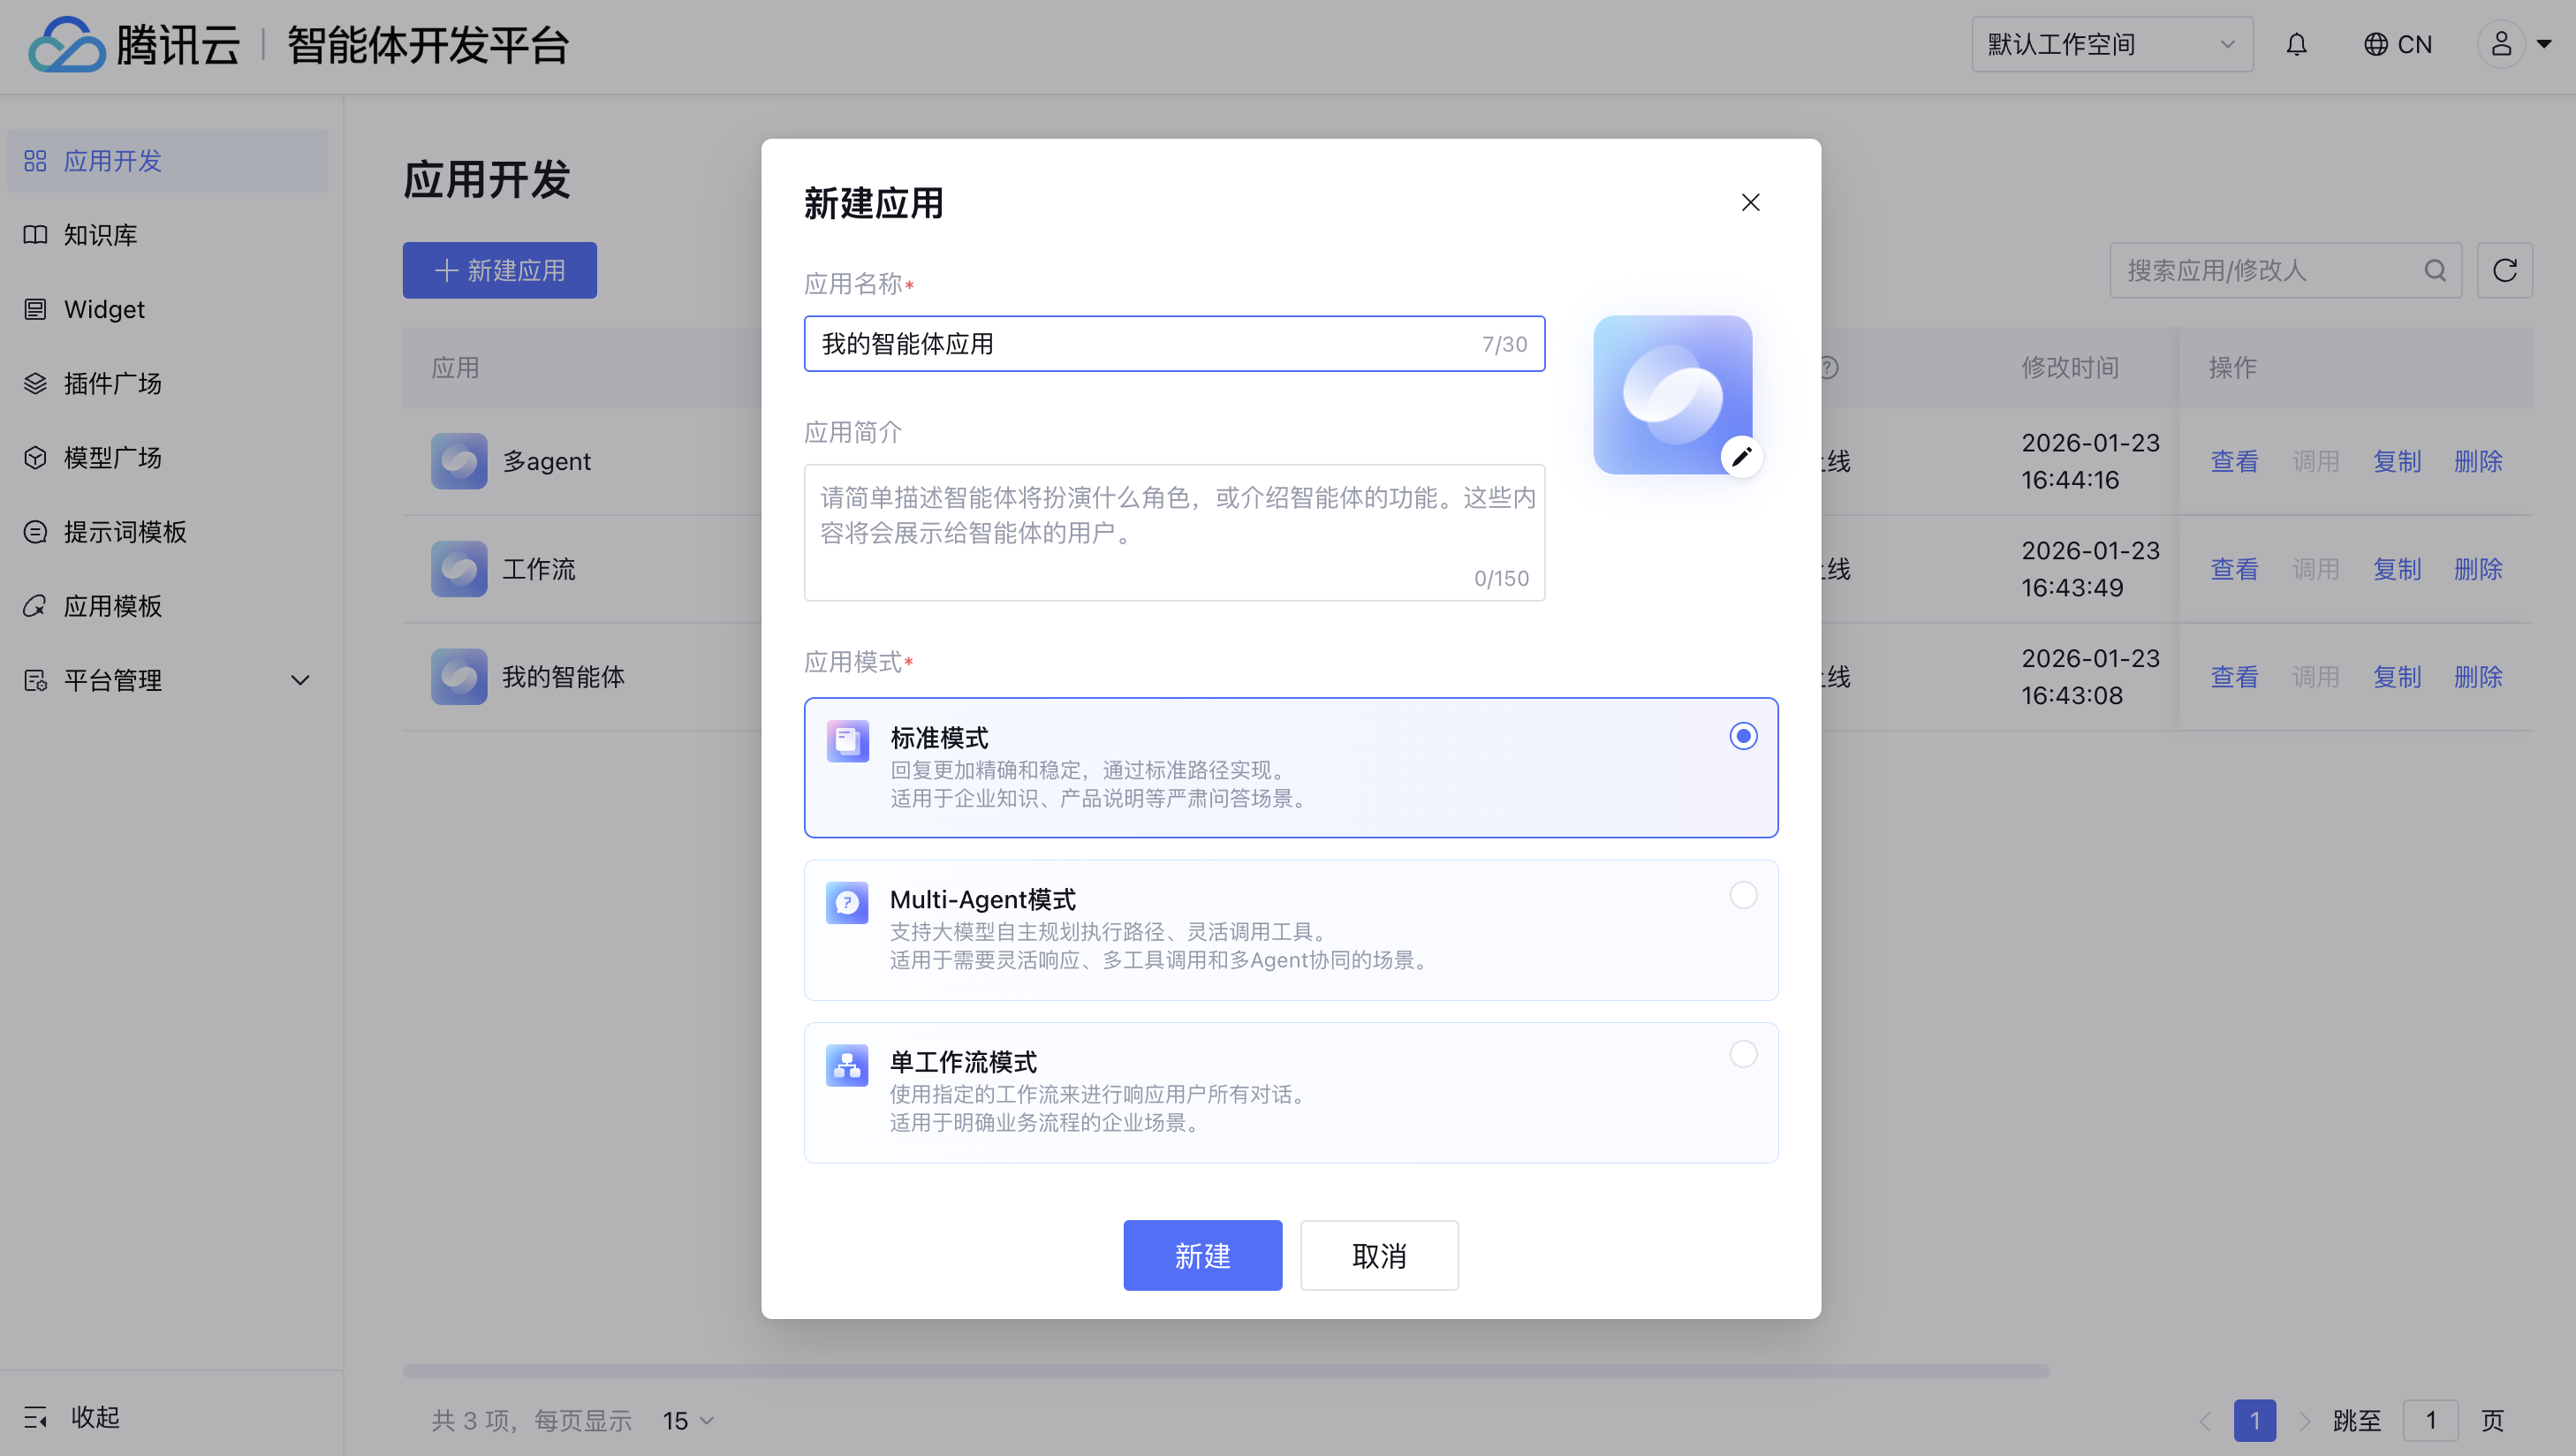Select the 标准模式 radio button
The image size is (2576, 1456).
click(x=1743, y=736)
